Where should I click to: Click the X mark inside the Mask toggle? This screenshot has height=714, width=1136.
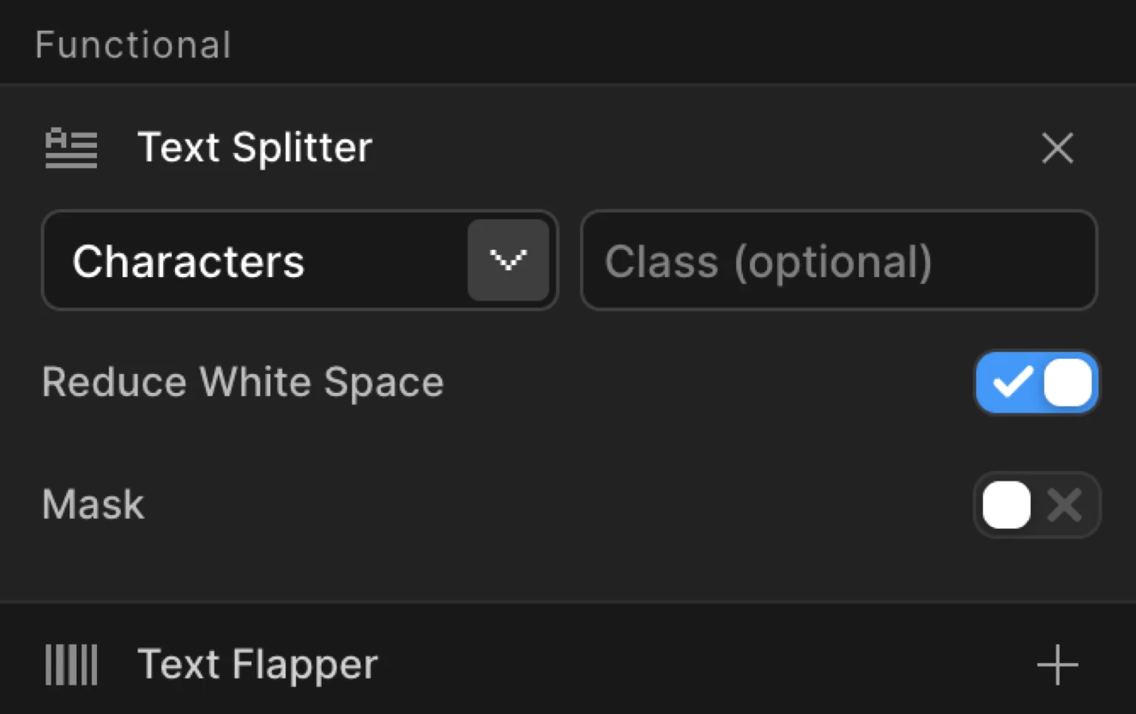1066,505
